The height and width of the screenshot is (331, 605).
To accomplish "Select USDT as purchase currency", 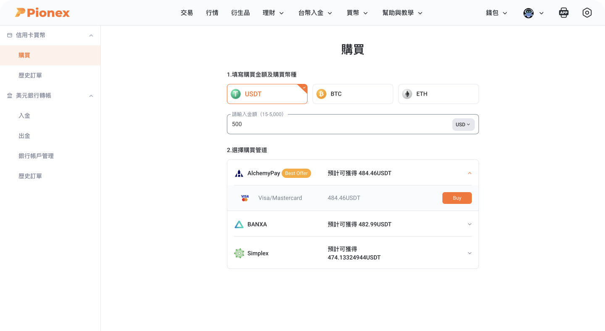I will click(267, 94).
